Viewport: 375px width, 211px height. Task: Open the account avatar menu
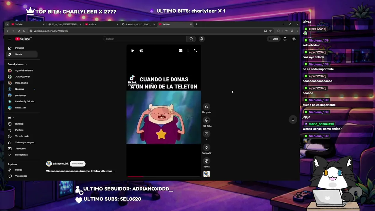pyautogui.click(x=294, y=39)
